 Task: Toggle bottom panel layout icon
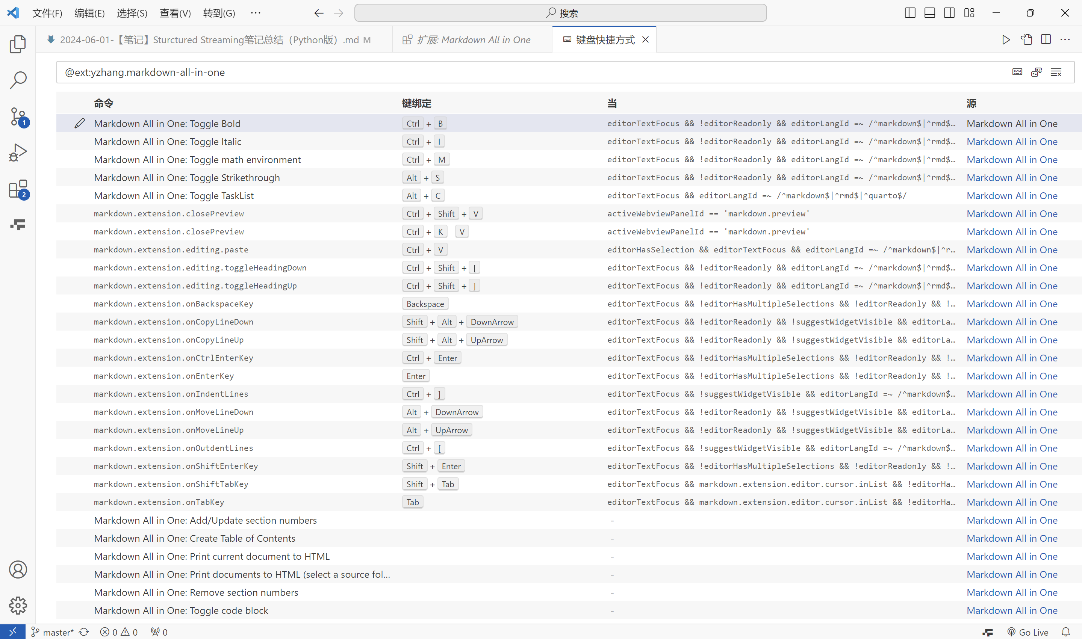(x=929, y=13)
